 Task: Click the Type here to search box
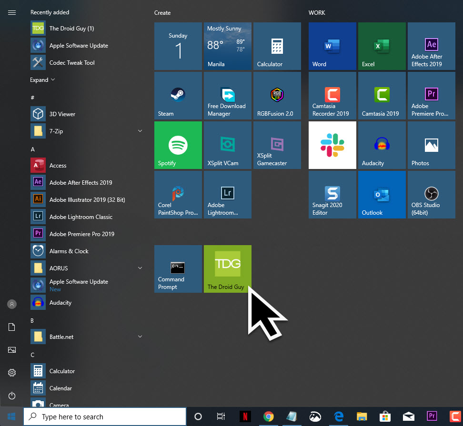[x=105, y=416]
